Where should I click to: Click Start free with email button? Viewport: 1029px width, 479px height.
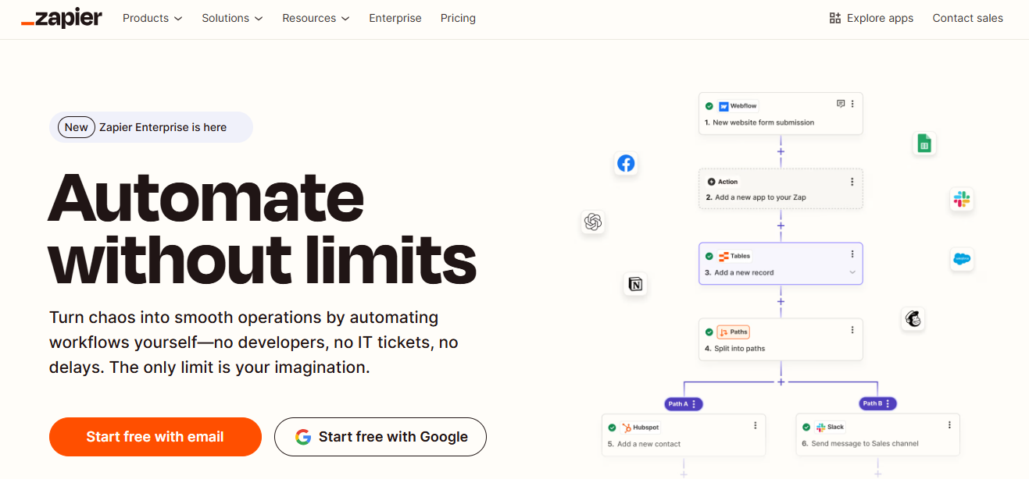point(155,437)
